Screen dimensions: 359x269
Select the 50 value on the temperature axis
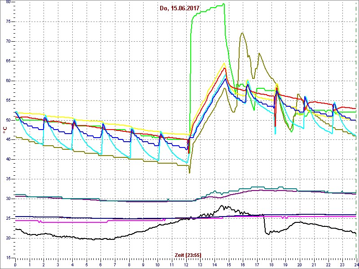(x=8, y=120)
